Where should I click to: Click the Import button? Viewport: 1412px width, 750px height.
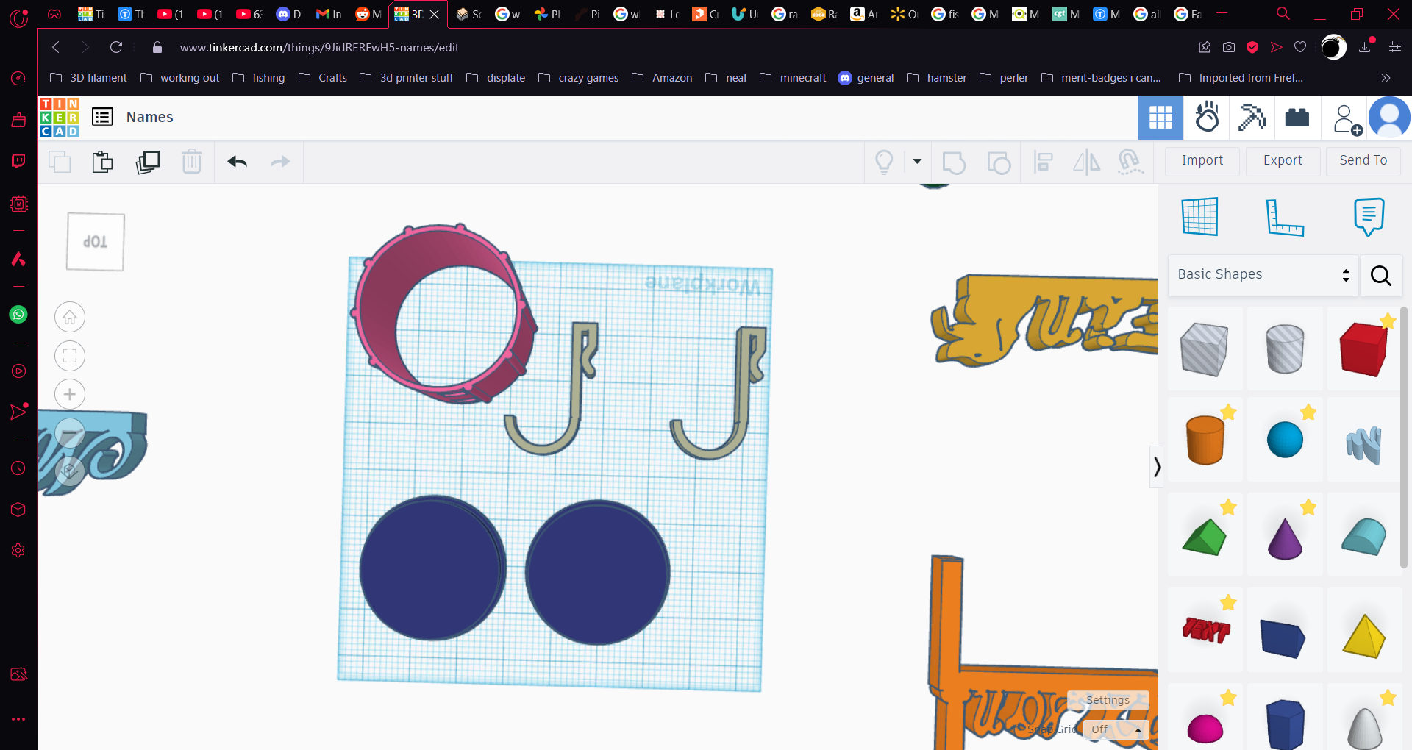coord(1202,161)
